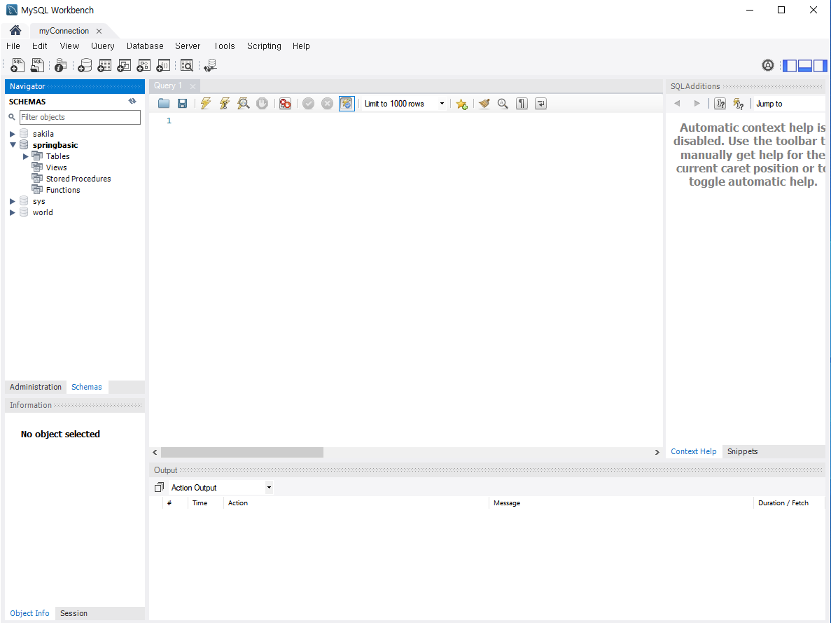Run EXPLAIN on current statement icon
The width and height of the screenshot is (831, 623).
tap(243, 104)
